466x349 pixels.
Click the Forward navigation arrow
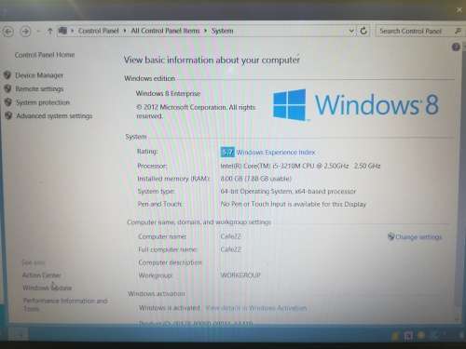25,32
